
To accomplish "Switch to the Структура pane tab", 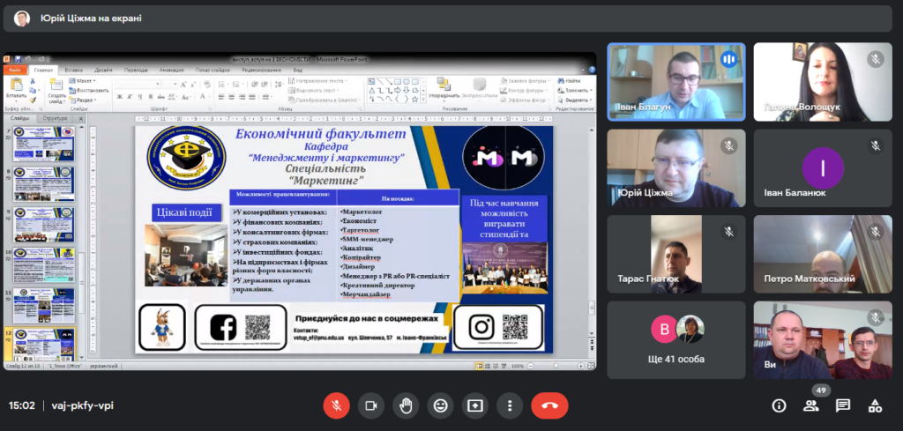I will (x=55, y=117).
